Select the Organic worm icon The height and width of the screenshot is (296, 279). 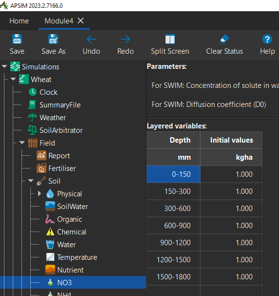pos(50,219)
